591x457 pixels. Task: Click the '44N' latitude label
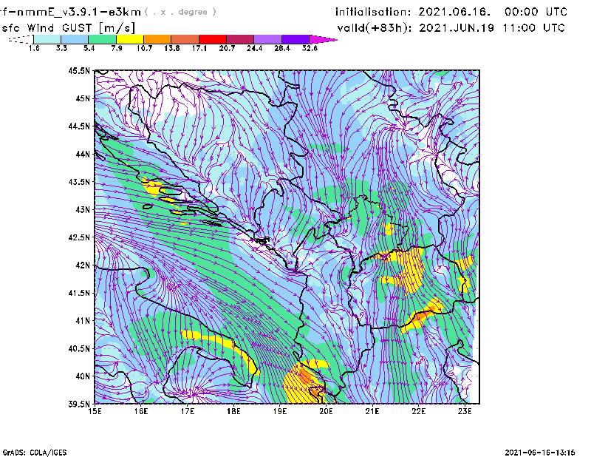(x=83, y=154)
